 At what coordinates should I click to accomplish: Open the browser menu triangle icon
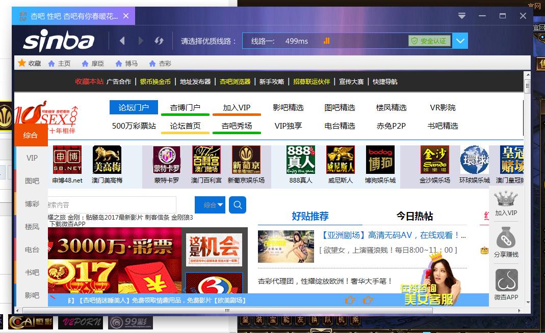coord(461,16)
